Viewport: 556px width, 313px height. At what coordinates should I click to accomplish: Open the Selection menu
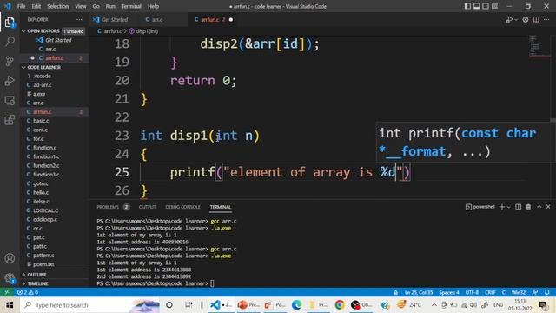58,6
